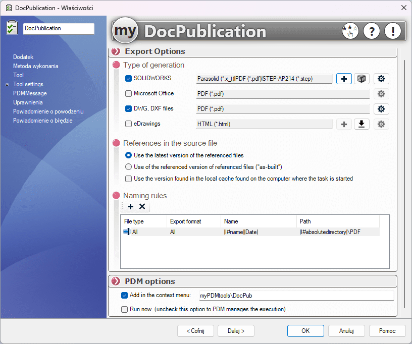This screenshot has height=344, width=412.
Task: Open the PDMMessage settings page
Action: [29, 93]
